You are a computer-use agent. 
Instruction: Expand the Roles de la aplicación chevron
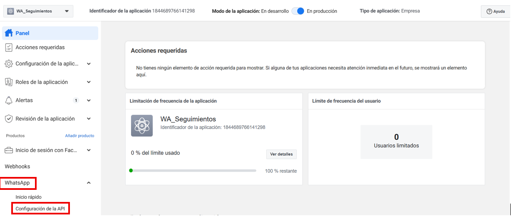click(89, 82)
